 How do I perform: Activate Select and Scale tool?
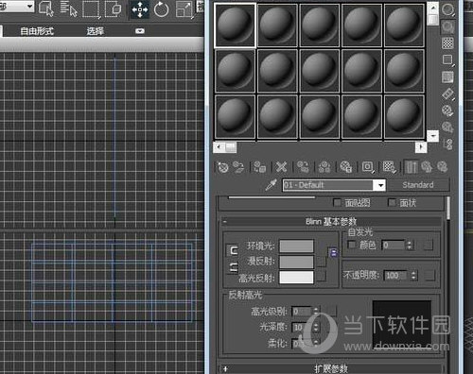click(x=184, y=9)
